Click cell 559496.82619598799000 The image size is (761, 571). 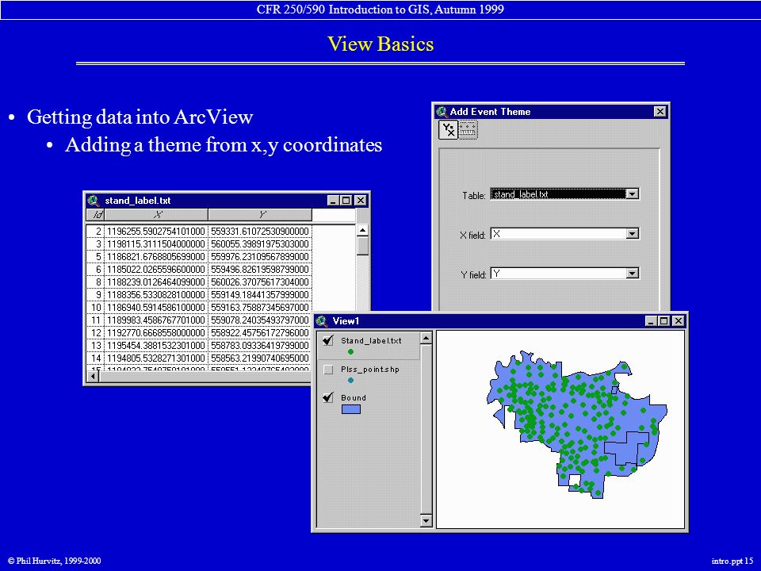pyautogui.click(x=260, y=269)
